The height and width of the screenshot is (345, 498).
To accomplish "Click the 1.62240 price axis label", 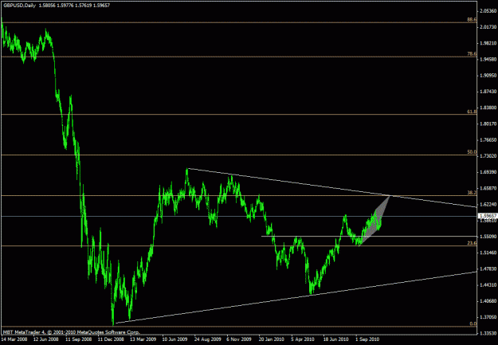I will (488, 205).
